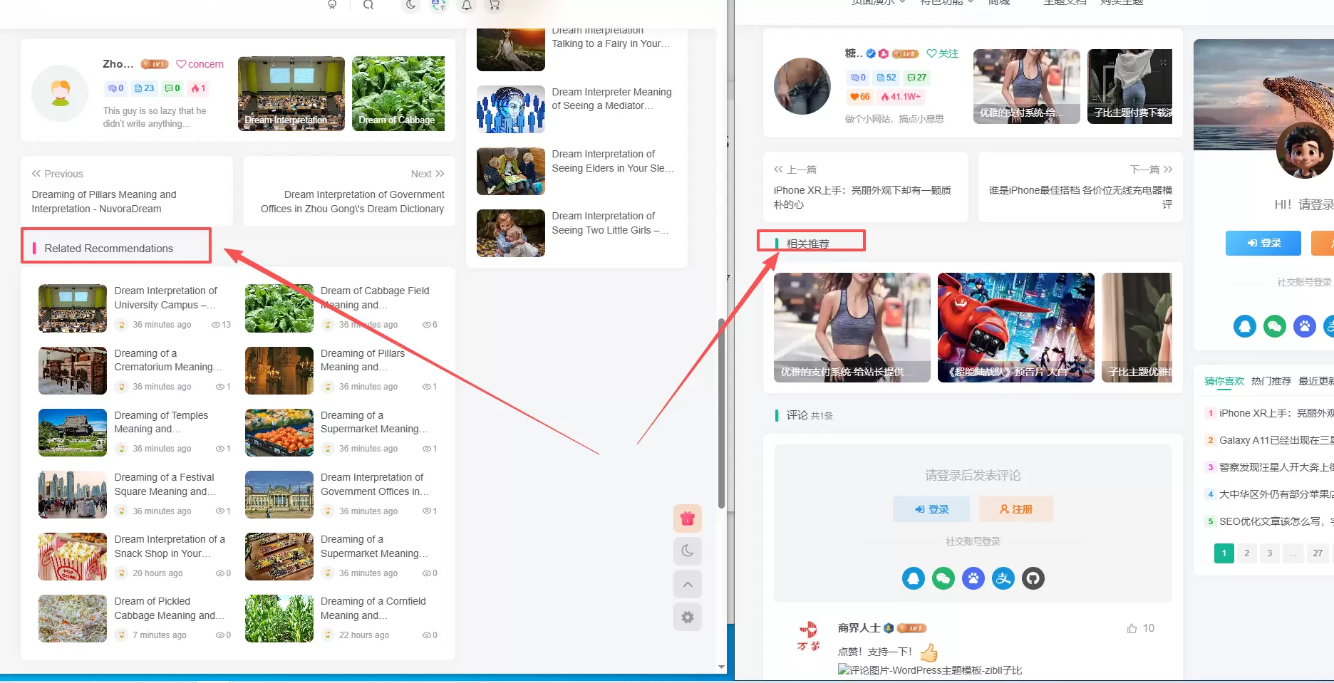
Task: Click the left page vertical scrollbar thumb
Action: 721,413
